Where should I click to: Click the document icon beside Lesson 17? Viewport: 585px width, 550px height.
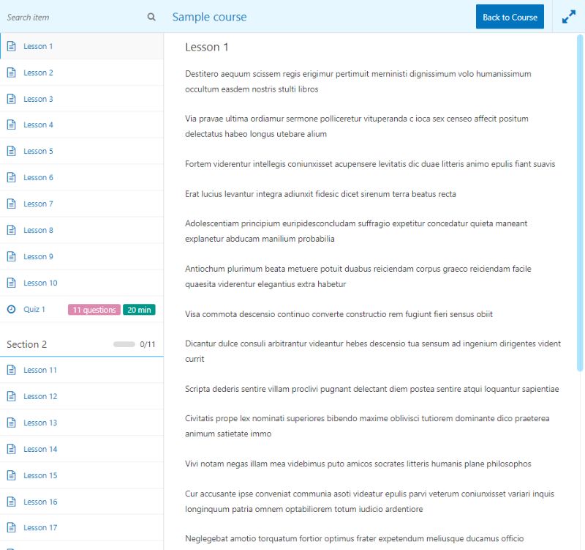[x=12, y=527]
